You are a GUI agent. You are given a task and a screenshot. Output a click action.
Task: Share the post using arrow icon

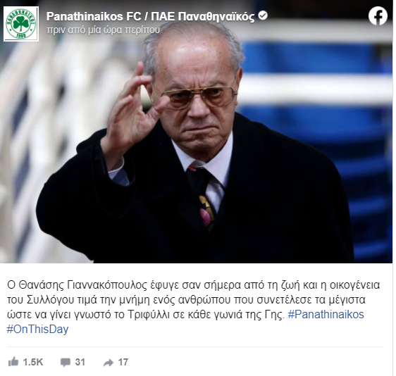tap(109, 363)
